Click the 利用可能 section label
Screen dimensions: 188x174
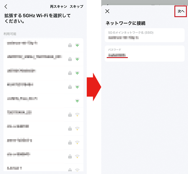pos(10,34)
